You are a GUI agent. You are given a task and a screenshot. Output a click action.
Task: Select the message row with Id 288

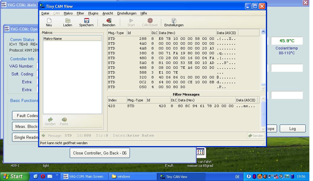[x=183, y=39]
